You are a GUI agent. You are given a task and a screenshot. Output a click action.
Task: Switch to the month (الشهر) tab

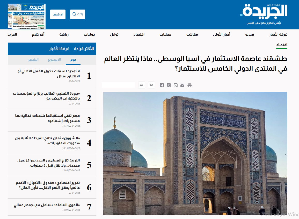click(x=33, y=60)
